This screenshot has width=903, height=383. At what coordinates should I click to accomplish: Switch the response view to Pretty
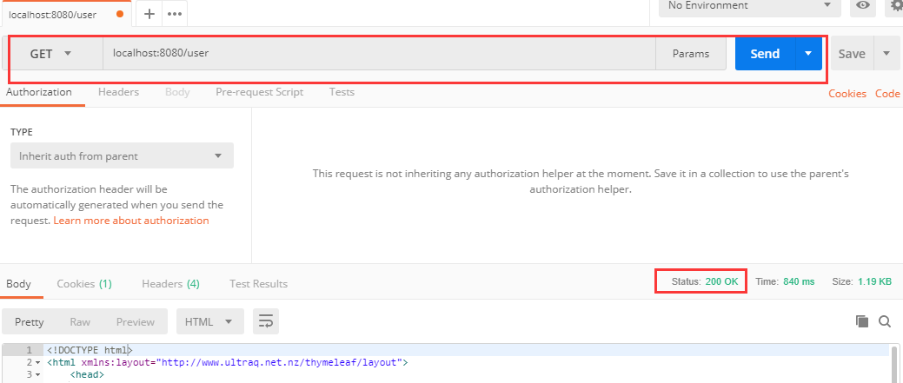coord(29,321)
